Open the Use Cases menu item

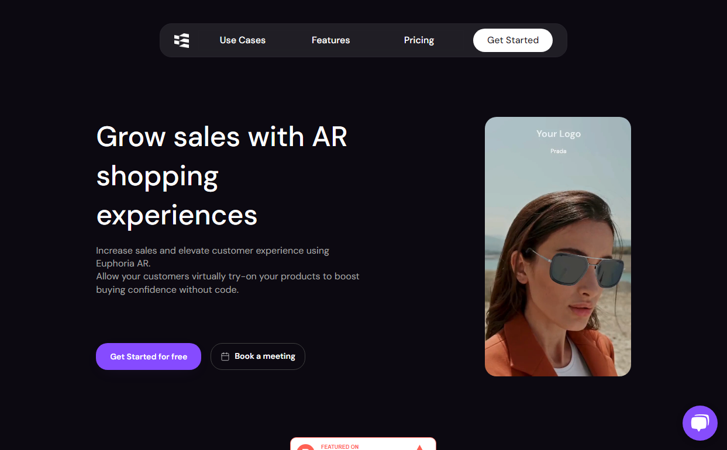[x=242, y=40]
